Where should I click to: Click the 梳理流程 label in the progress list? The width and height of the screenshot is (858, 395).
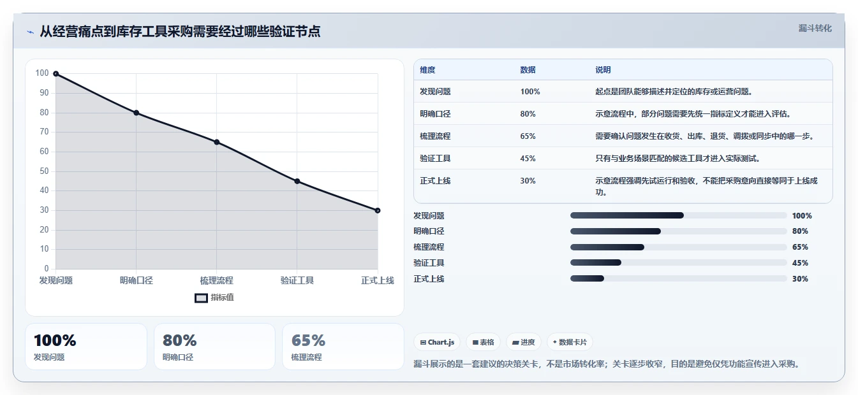pyautogui.click(x=429, y=247)
